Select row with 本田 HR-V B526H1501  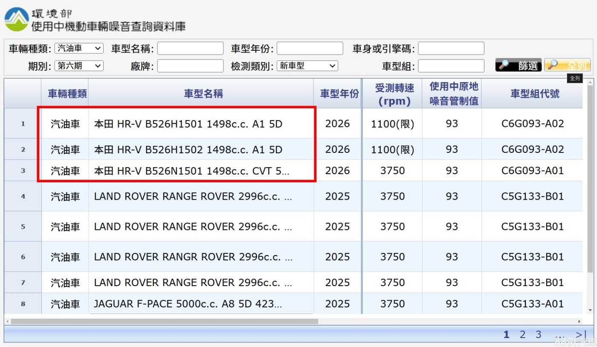pos(188,124)
